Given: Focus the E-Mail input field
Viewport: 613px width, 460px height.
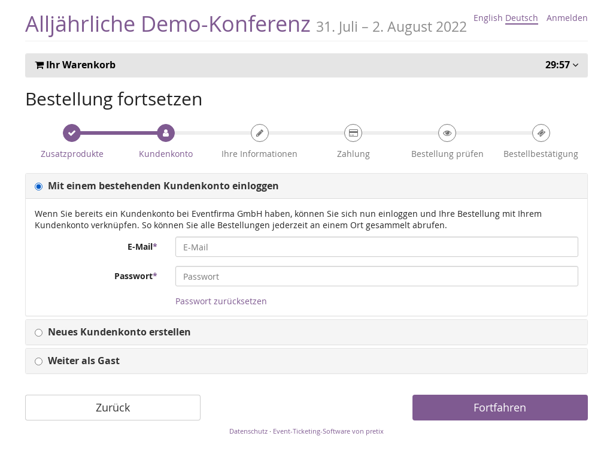Looking at the screenshot, I should 377,247.
